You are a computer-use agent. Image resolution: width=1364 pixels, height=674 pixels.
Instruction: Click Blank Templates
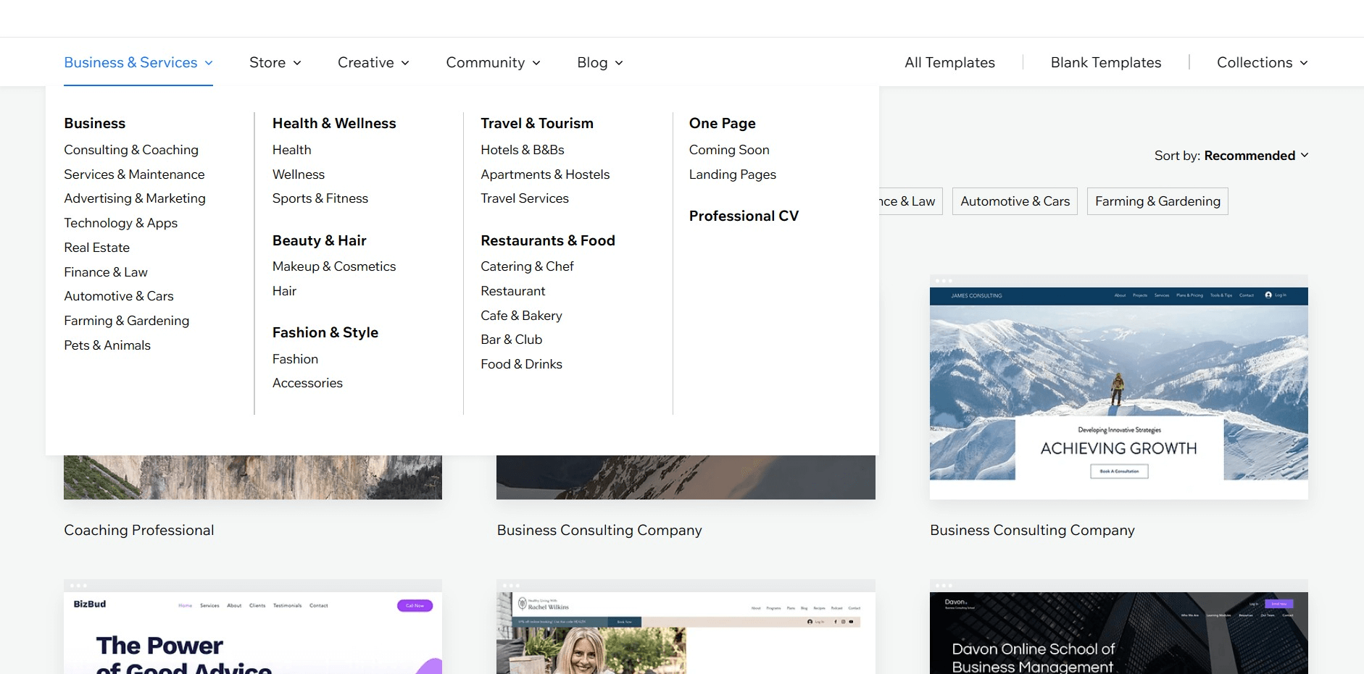(x=1105, y=62)
